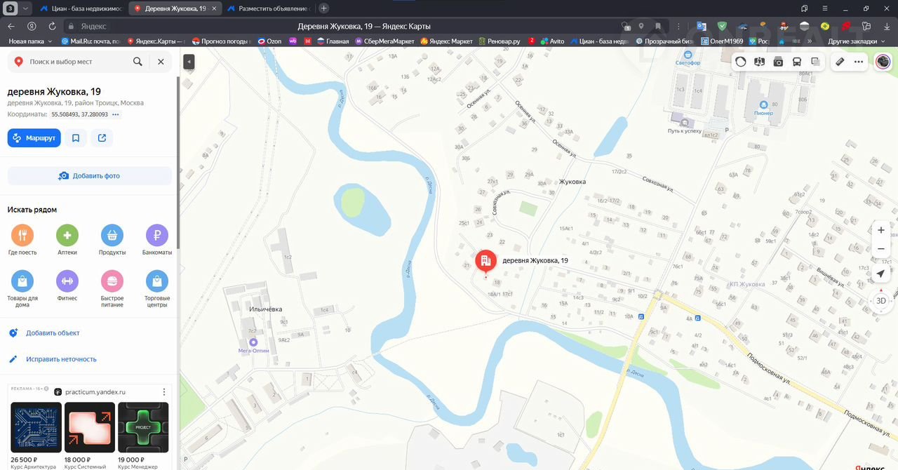Open the map layers selector
Screen dimensions: 898x470
click(815, 62)
